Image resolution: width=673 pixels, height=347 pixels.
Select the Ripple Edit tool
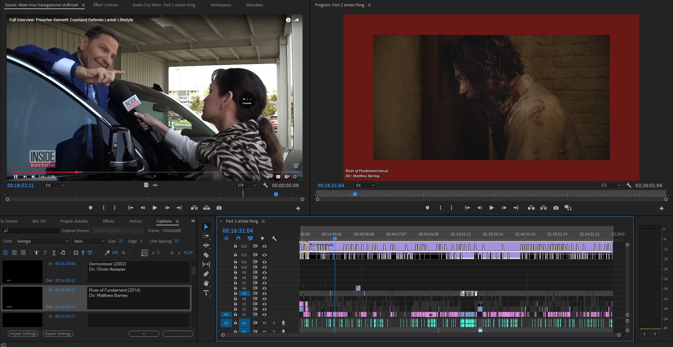pos(206,245)
